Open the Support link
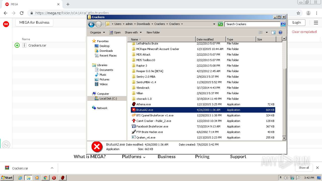The height and width of the screenshot is (181, 322). pyautogui.click(x=238, y=157)
